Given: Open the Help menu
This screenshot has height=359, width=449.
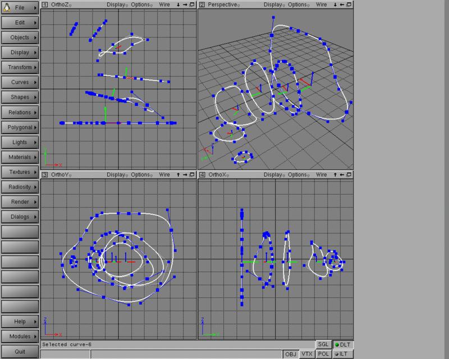Looking at the screenshot, I should click(x=20, y=321).
